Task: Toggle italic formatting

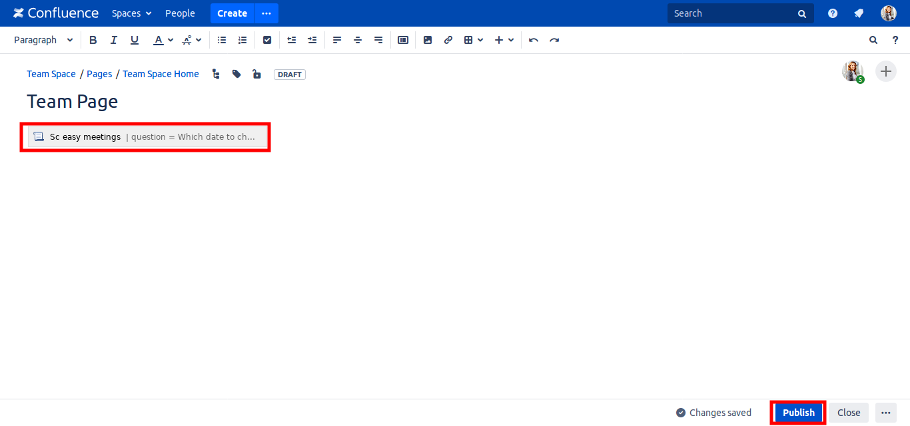Action: click(x=114, y=40)
